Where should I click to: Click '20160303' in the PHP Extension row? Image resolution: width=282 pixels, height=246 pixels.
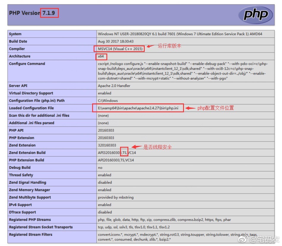click(106, 138)
